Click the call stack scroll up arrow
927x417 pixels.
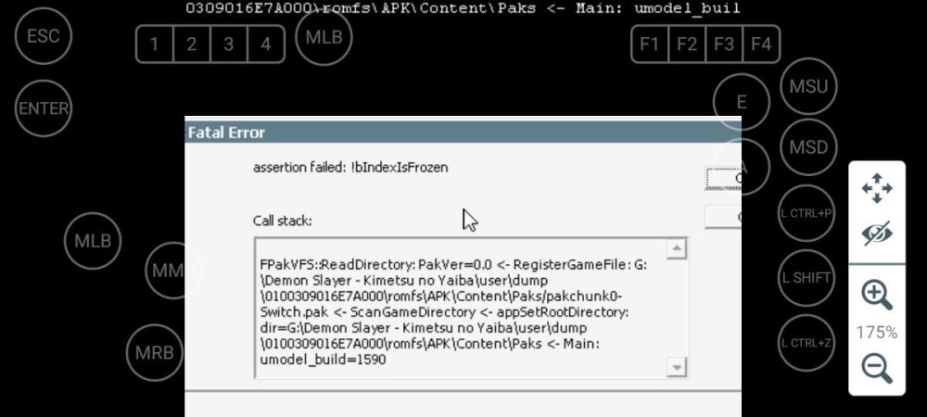[676, 249]
